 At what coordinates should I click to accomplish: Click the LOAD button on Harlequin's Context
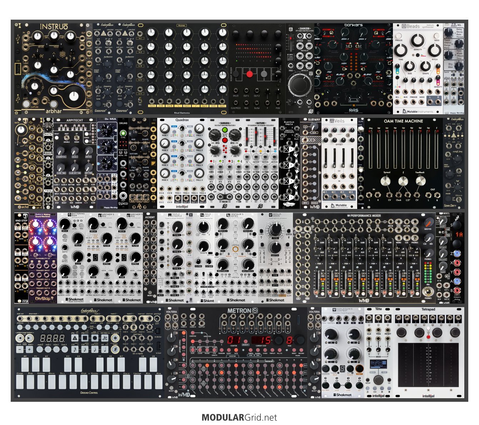click(x=348, y=385)
